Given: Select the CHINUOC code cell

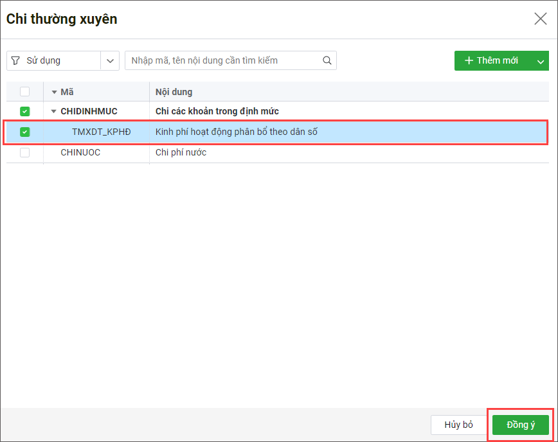Looking at the screenshot, I should click(80, 152).
